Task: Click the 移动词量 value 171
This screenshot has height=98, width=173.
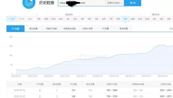Action: coord(90,90)
